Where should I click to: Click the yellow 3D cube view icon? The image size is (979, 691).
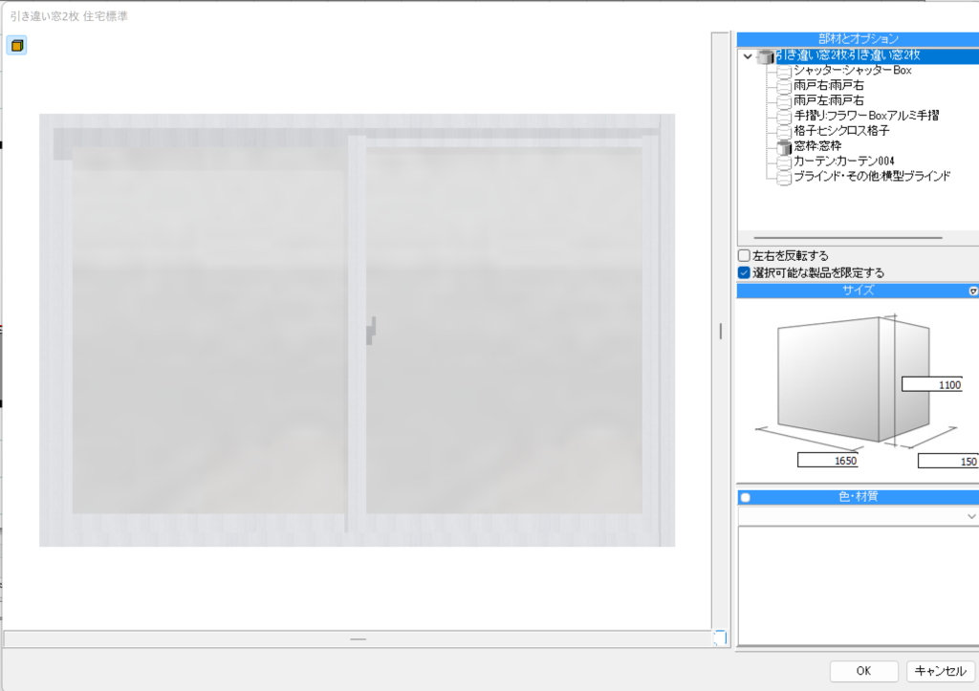pos(16,46)
